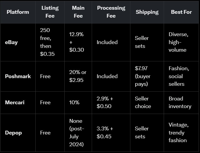Click the Listing Fee column header
Screen dimensions: 200x153
coord(50,12)
